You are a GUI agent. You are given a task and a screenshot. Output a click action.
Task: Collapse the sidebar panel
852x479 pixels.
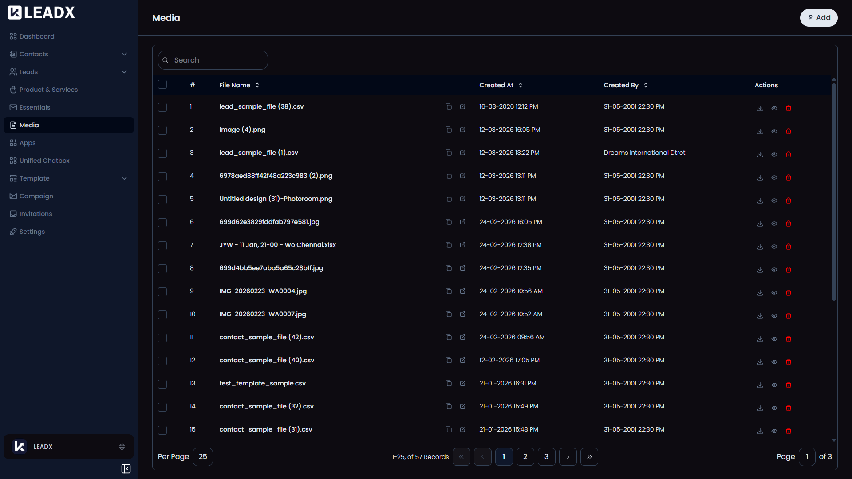(x=126, y=469)
